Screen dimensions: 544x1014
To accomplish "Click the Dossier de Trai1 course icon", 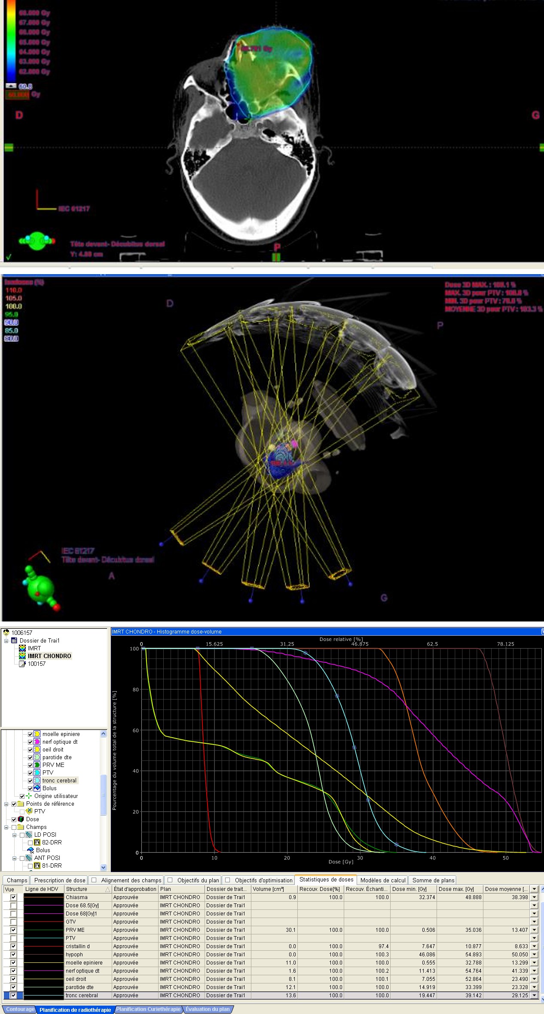I will click(x=14, y=640).
